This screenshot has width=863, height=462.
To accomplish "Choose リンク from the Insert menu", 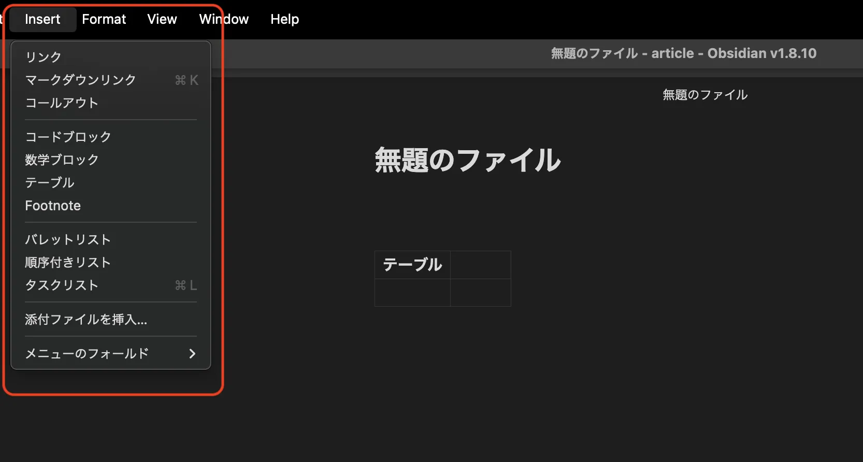I will point(111,57).
